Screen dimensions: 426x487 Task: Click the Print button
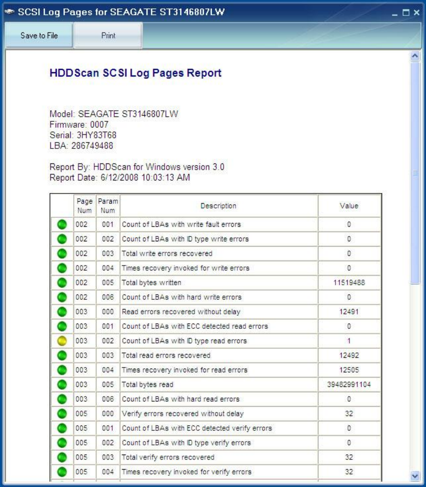coord(108,35)
